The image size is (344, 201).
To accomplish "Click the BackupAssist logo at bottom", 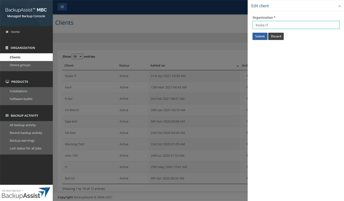I will 26,193.
